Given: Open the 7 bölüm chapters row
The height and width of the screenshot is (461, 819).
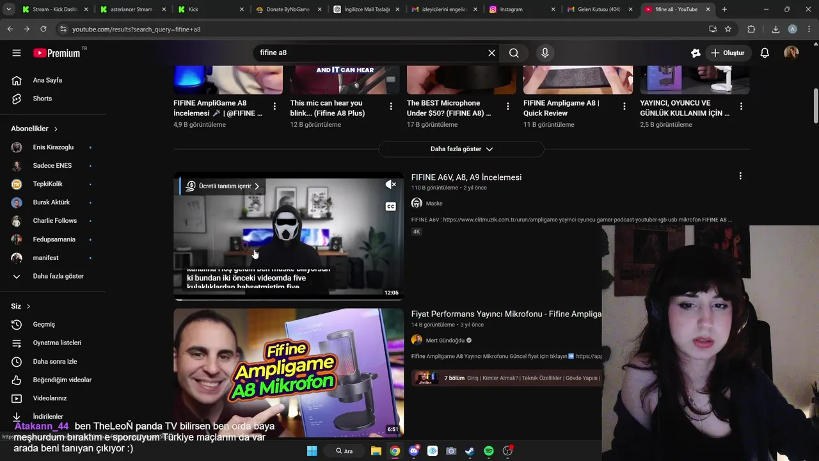Looking at the screenshot, I should [507, 378].
